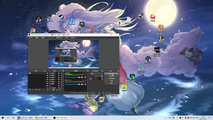Open transition properties gear icon

tap(102, 76)
